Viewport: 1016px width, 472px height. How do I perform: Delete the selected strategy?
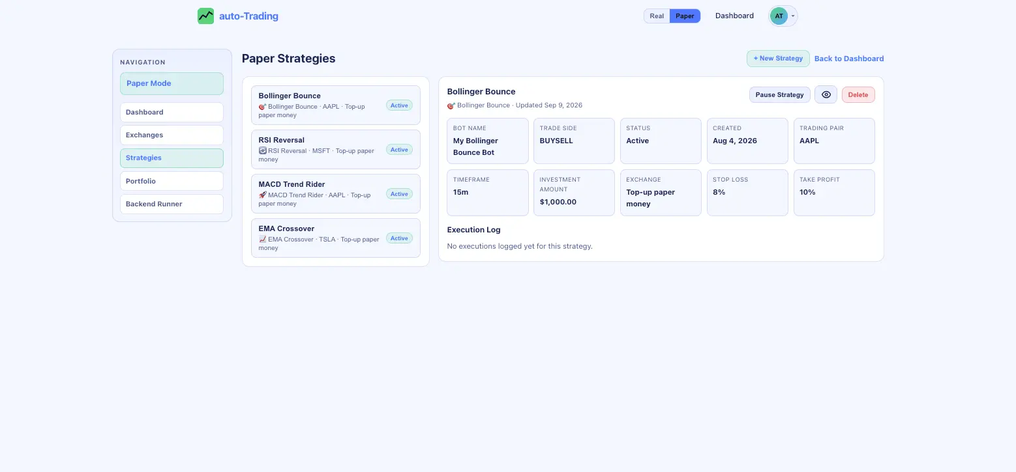858,94
